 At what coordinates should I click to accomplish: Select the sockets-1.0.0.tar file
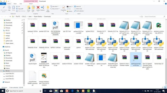79,59
